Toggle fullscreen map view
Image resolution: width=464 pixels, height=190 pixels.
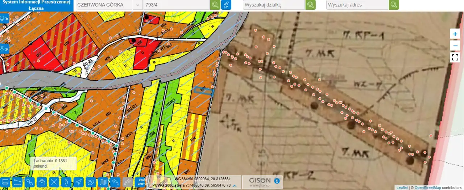455,57
